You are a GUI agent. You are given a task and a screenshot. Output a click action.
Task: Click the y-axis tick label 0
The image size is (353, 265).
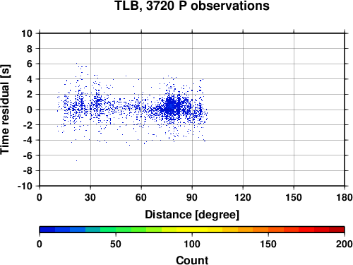click(x=30, y=110)
